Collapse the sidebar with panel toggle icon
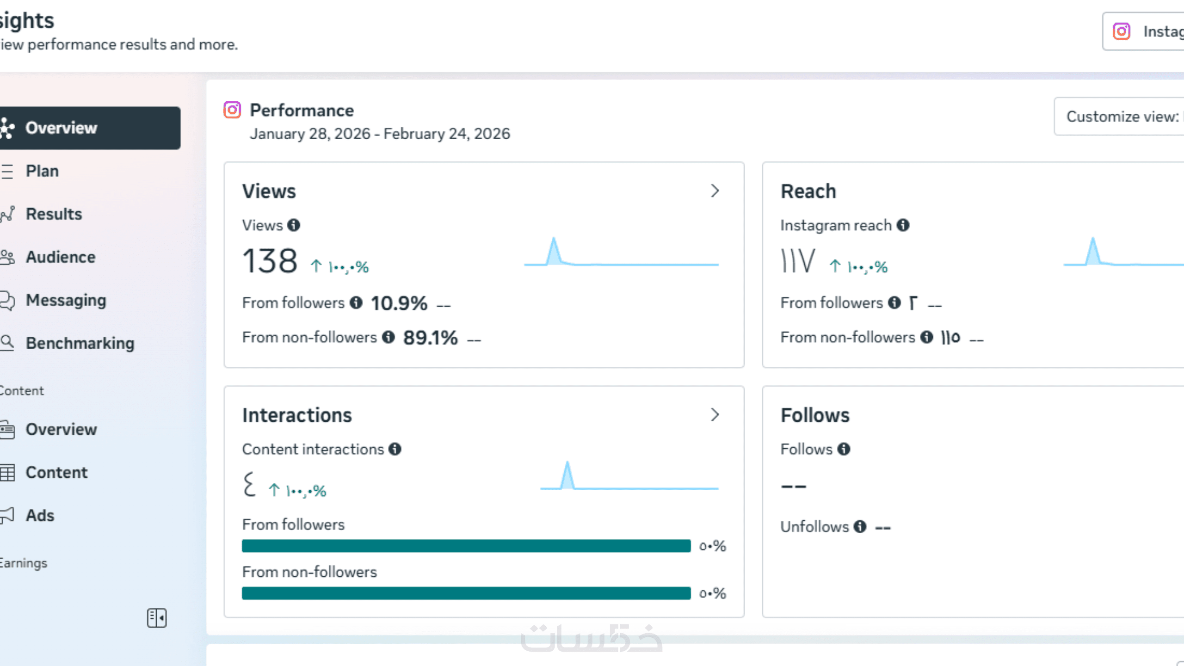This screenshot has height=666, width=1184. tap(157, 618)
